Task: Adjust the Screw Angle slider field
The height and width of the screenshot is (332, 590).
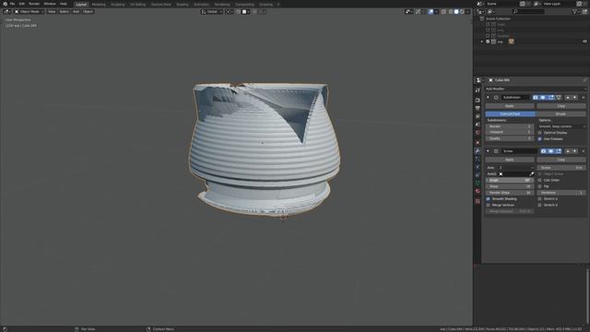Action: [x=510, y=181]
